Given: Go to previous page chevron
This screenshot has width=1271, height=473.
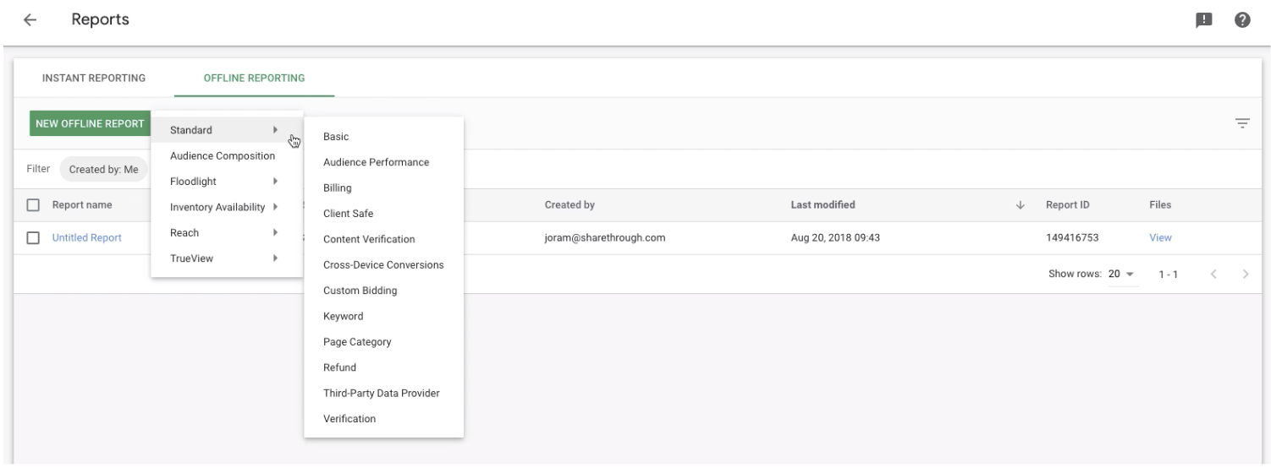Looking at the screenshot, I should (x=1213, y=274).
